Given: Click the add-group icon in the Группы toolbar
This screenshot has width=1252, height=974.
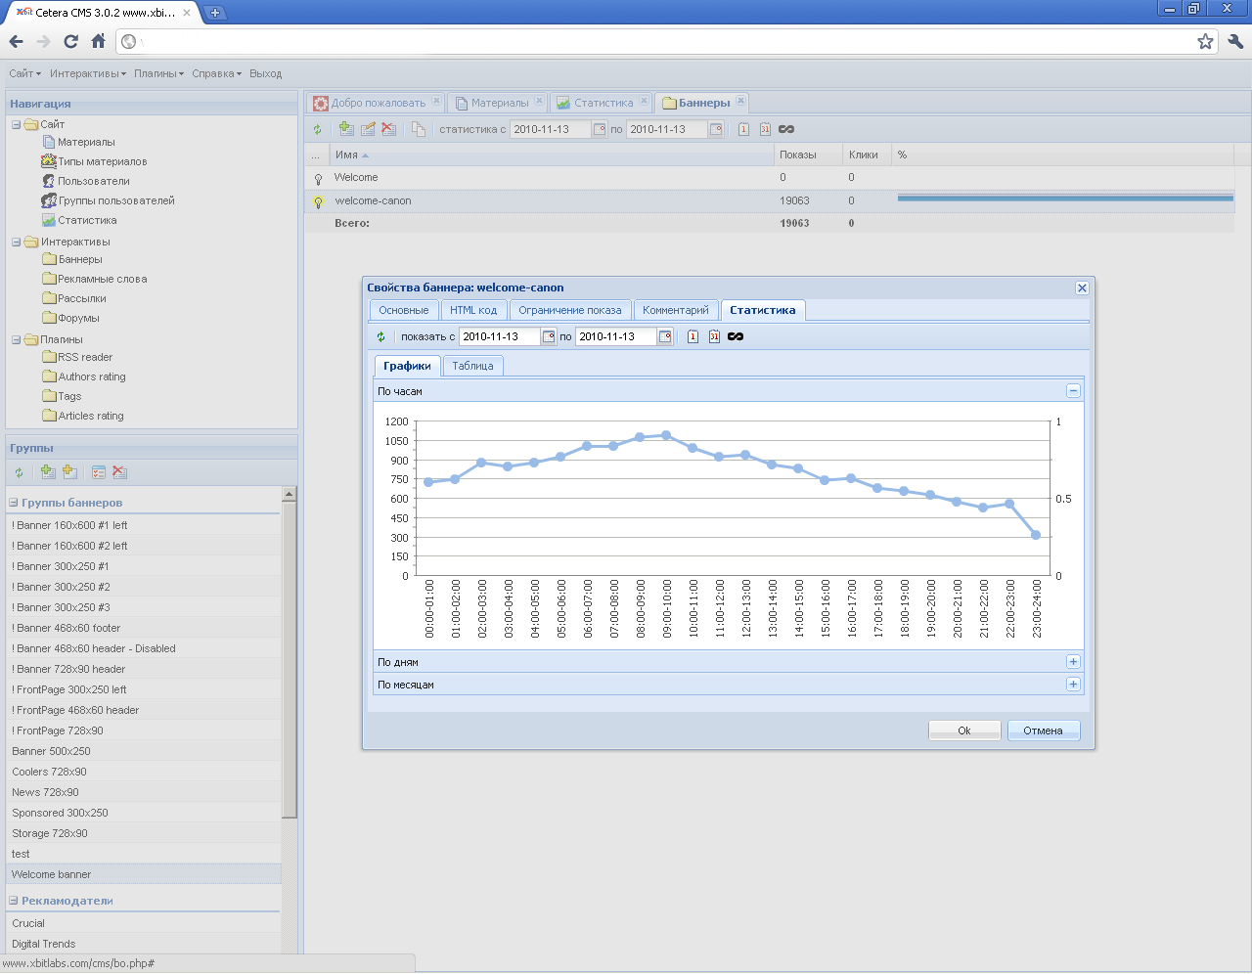Looking at the screenshot, I should (47, 472).
